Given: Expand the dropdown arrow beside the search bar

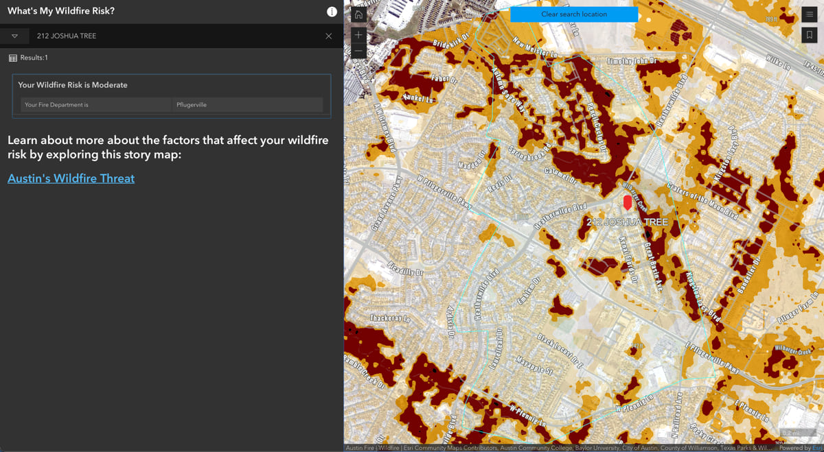Looking at the screenshot, I should [14, 35].
